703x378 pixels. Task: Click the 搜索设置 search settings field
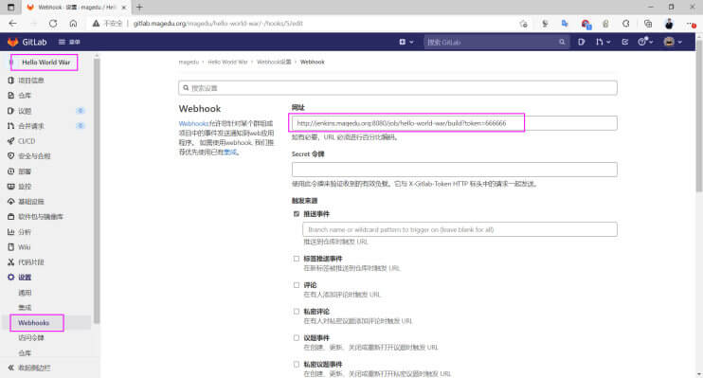coord(398,88)
